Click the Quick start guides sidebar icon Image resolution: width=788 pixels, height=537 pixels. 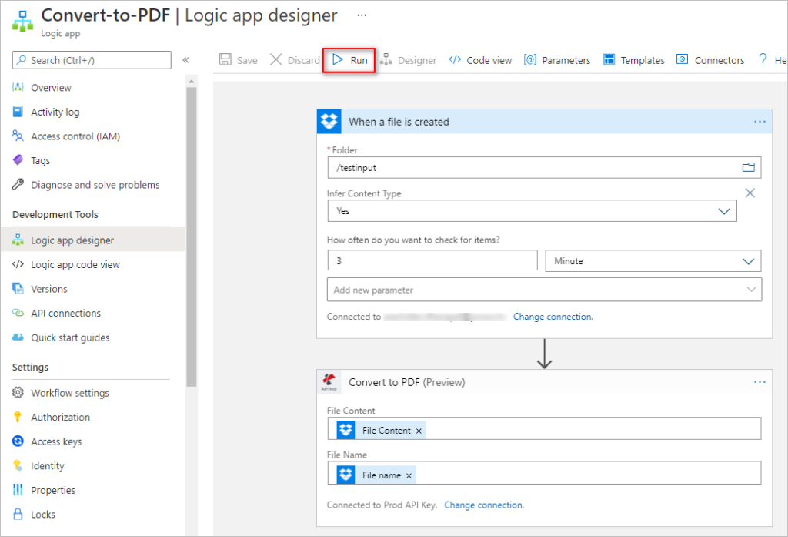[17, 337]
